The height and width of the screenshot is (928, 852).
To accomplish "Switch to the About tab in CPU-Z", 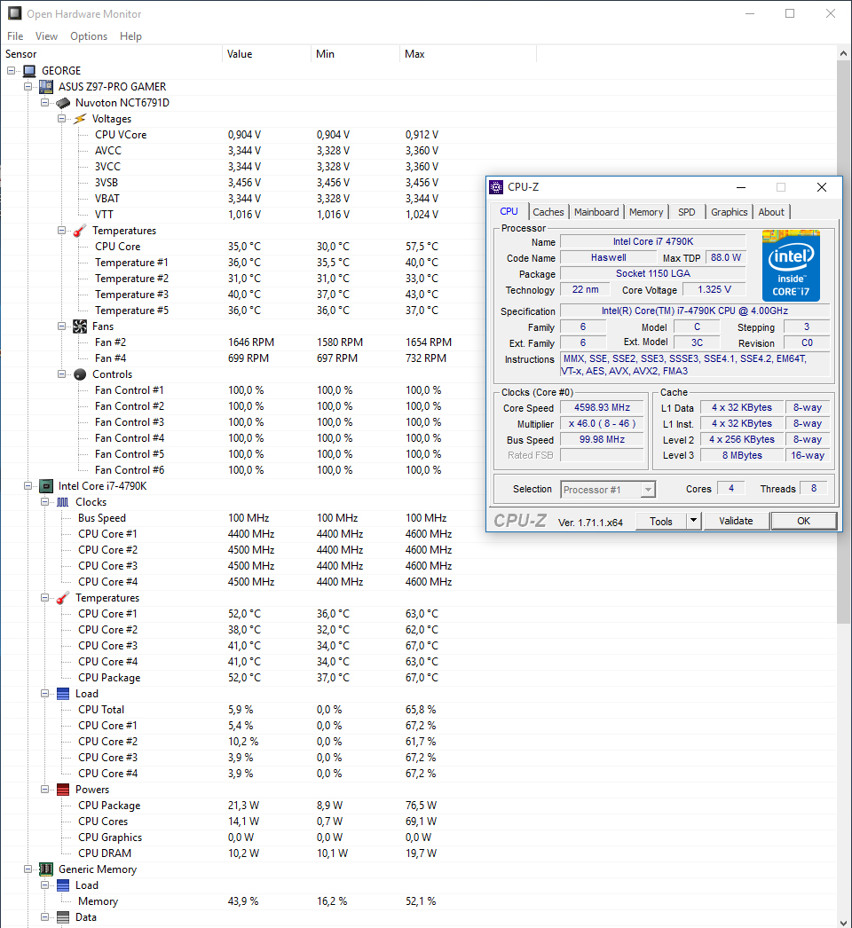I will pos(771,212).
